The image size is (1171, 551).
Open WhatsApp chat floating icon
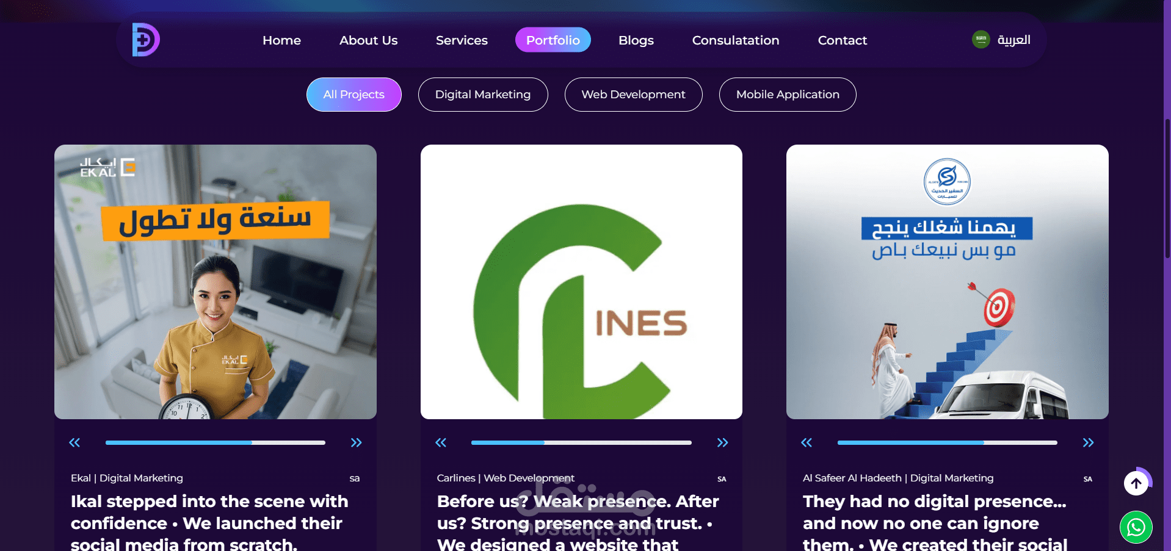(x=1136, y=527)
